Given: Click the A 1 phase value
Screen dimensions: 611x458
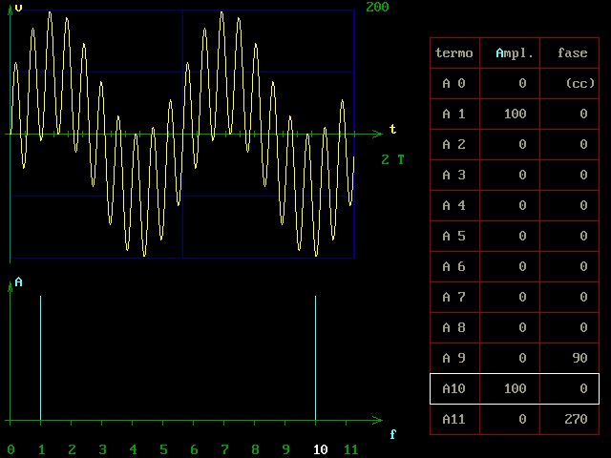Looking at the screenshot, I should [583, 114].
